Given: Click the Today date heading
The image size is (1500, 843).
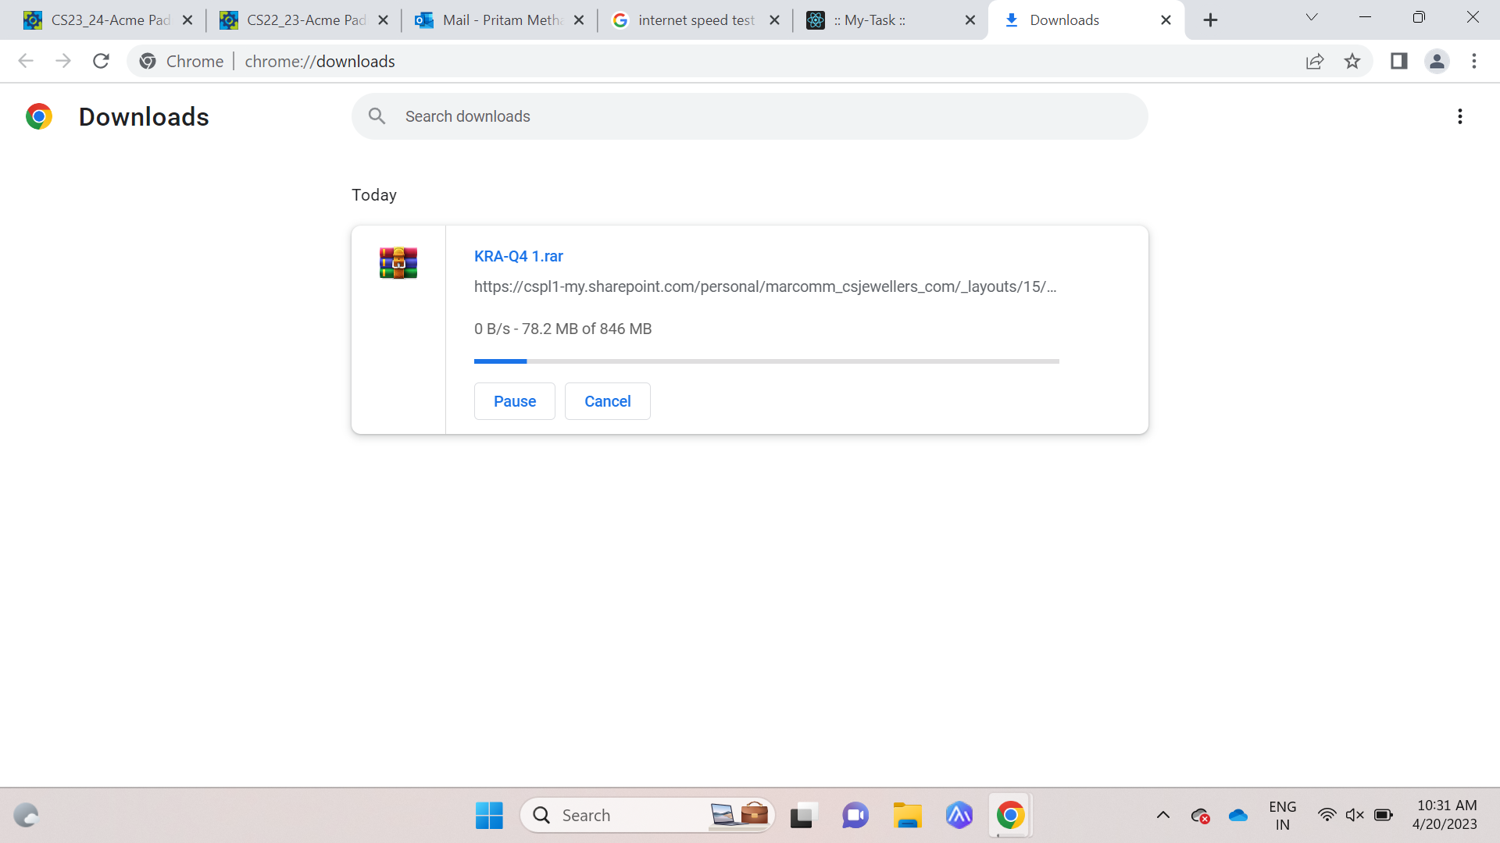Looking at the screenshot, I should (x=374, y=195).
